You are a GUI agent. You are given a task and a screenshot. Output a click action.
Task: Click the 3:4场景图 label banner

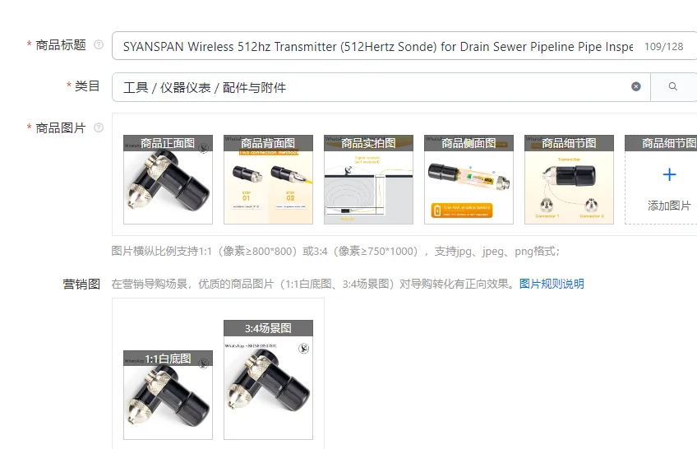pos(268,328)
